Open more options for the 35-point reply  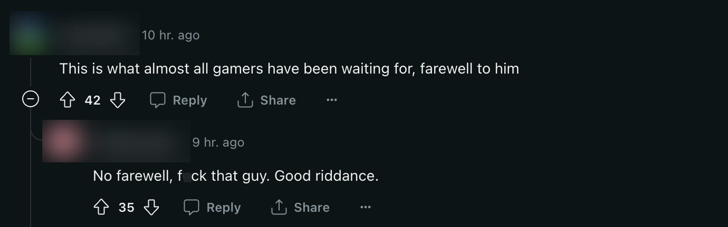(x=365, y=207)
